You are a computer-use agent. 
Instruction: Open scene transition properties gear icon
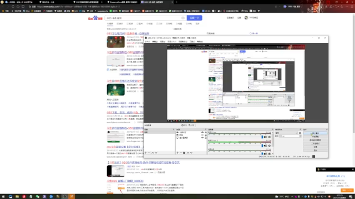300,133
